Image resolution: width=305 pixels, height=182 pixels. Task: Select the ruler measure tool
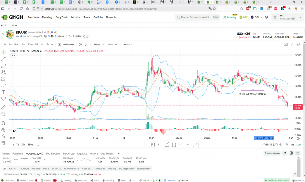3,107
